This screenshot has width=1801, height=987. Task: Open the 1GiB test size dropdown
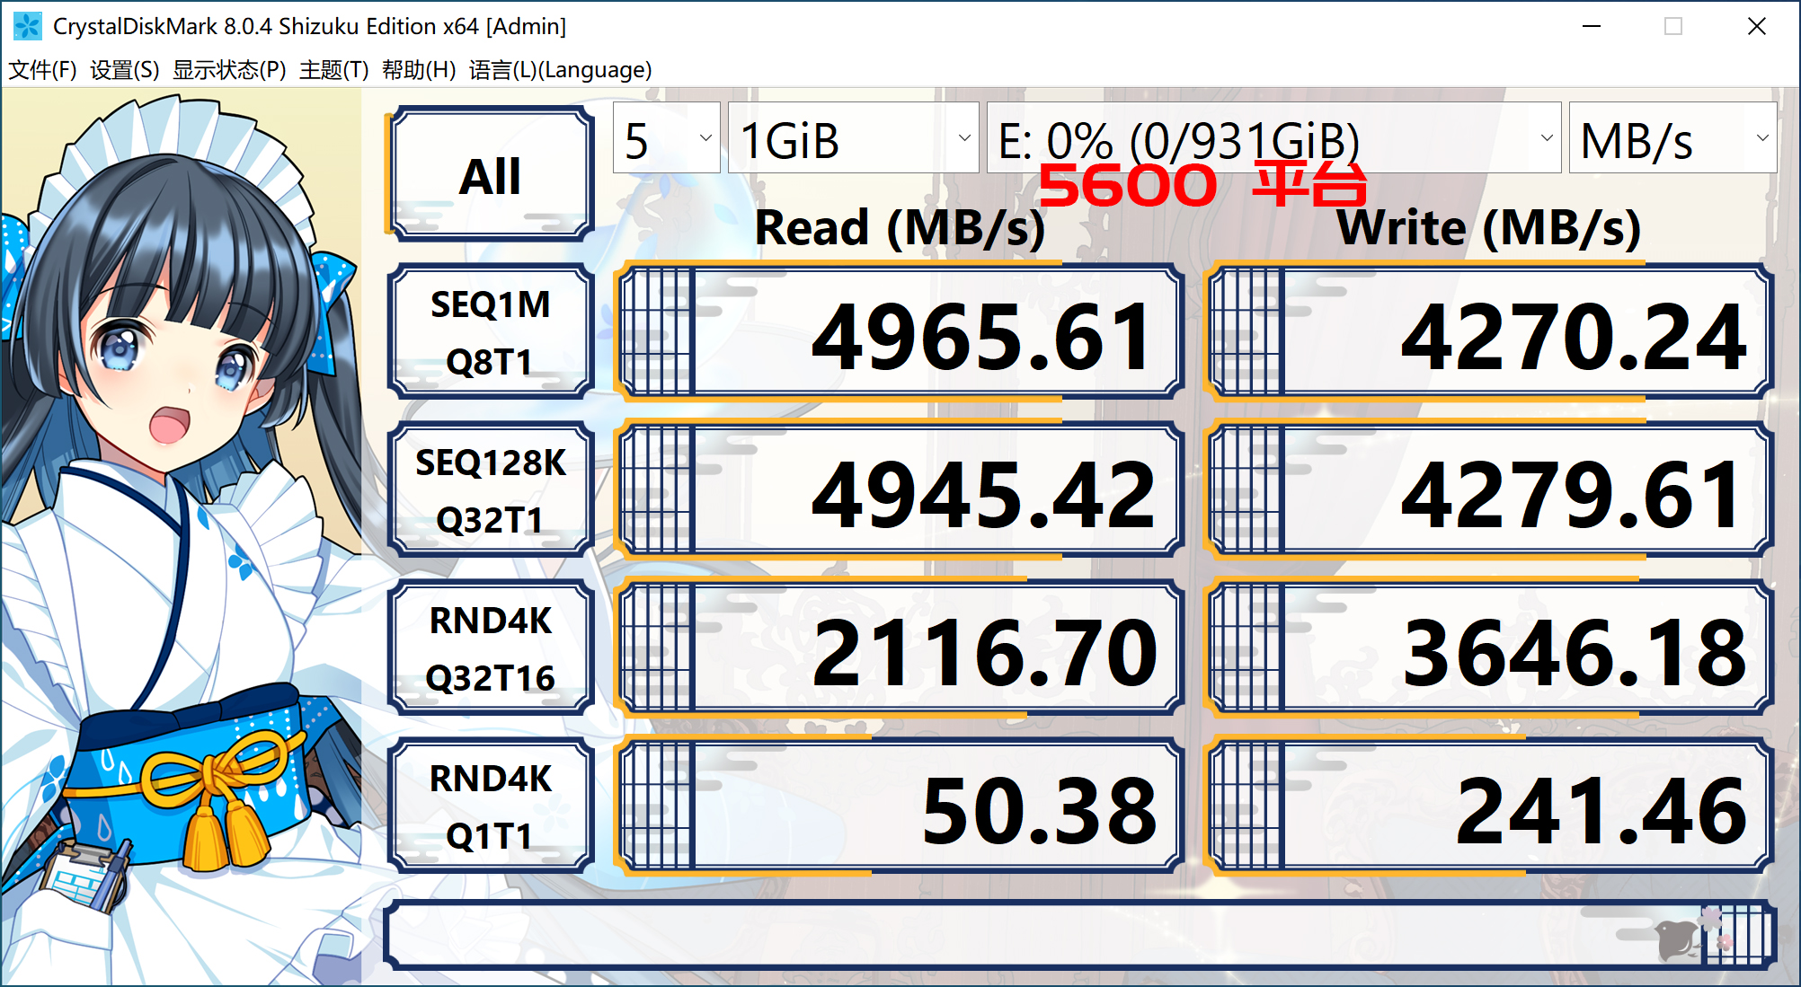click(853, 138)
